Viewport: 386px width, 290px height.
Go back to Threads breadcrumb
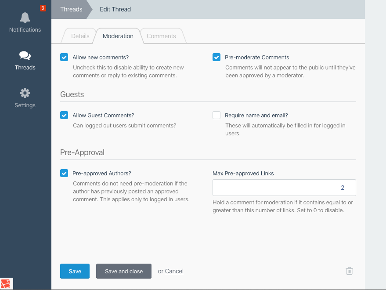pos(72,9)
